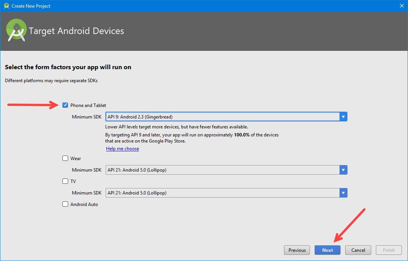Click the Target Android Devices heading
The width and height of the screenshot is (408, 261).
click(76, 31)
